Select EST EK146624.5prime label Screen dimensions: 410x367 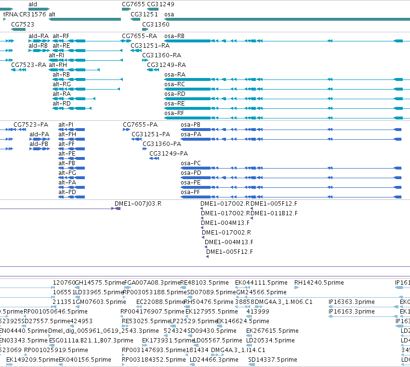(243, 321)
